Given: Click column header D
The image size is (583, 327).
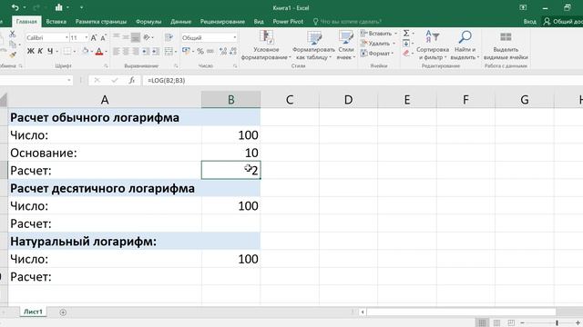Looking at the screenshot, I should pyautogui.click(x=348, y=99).
